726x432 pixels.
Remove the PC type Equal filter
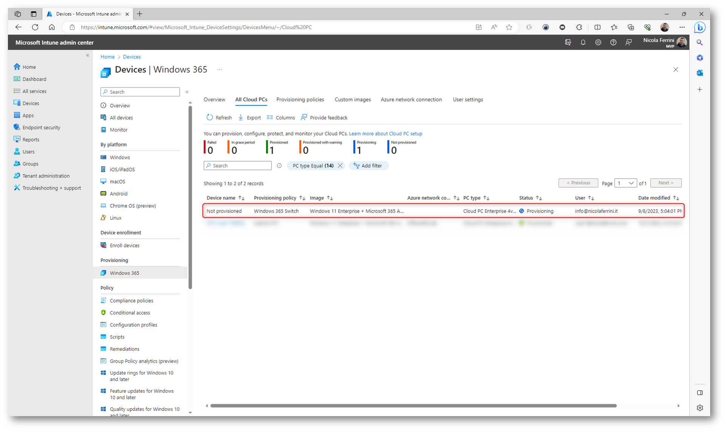340,165
